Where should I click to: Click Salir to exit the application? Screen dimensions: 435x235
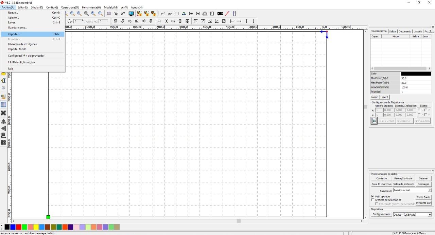pyautogui.click(x=32, y=68)
